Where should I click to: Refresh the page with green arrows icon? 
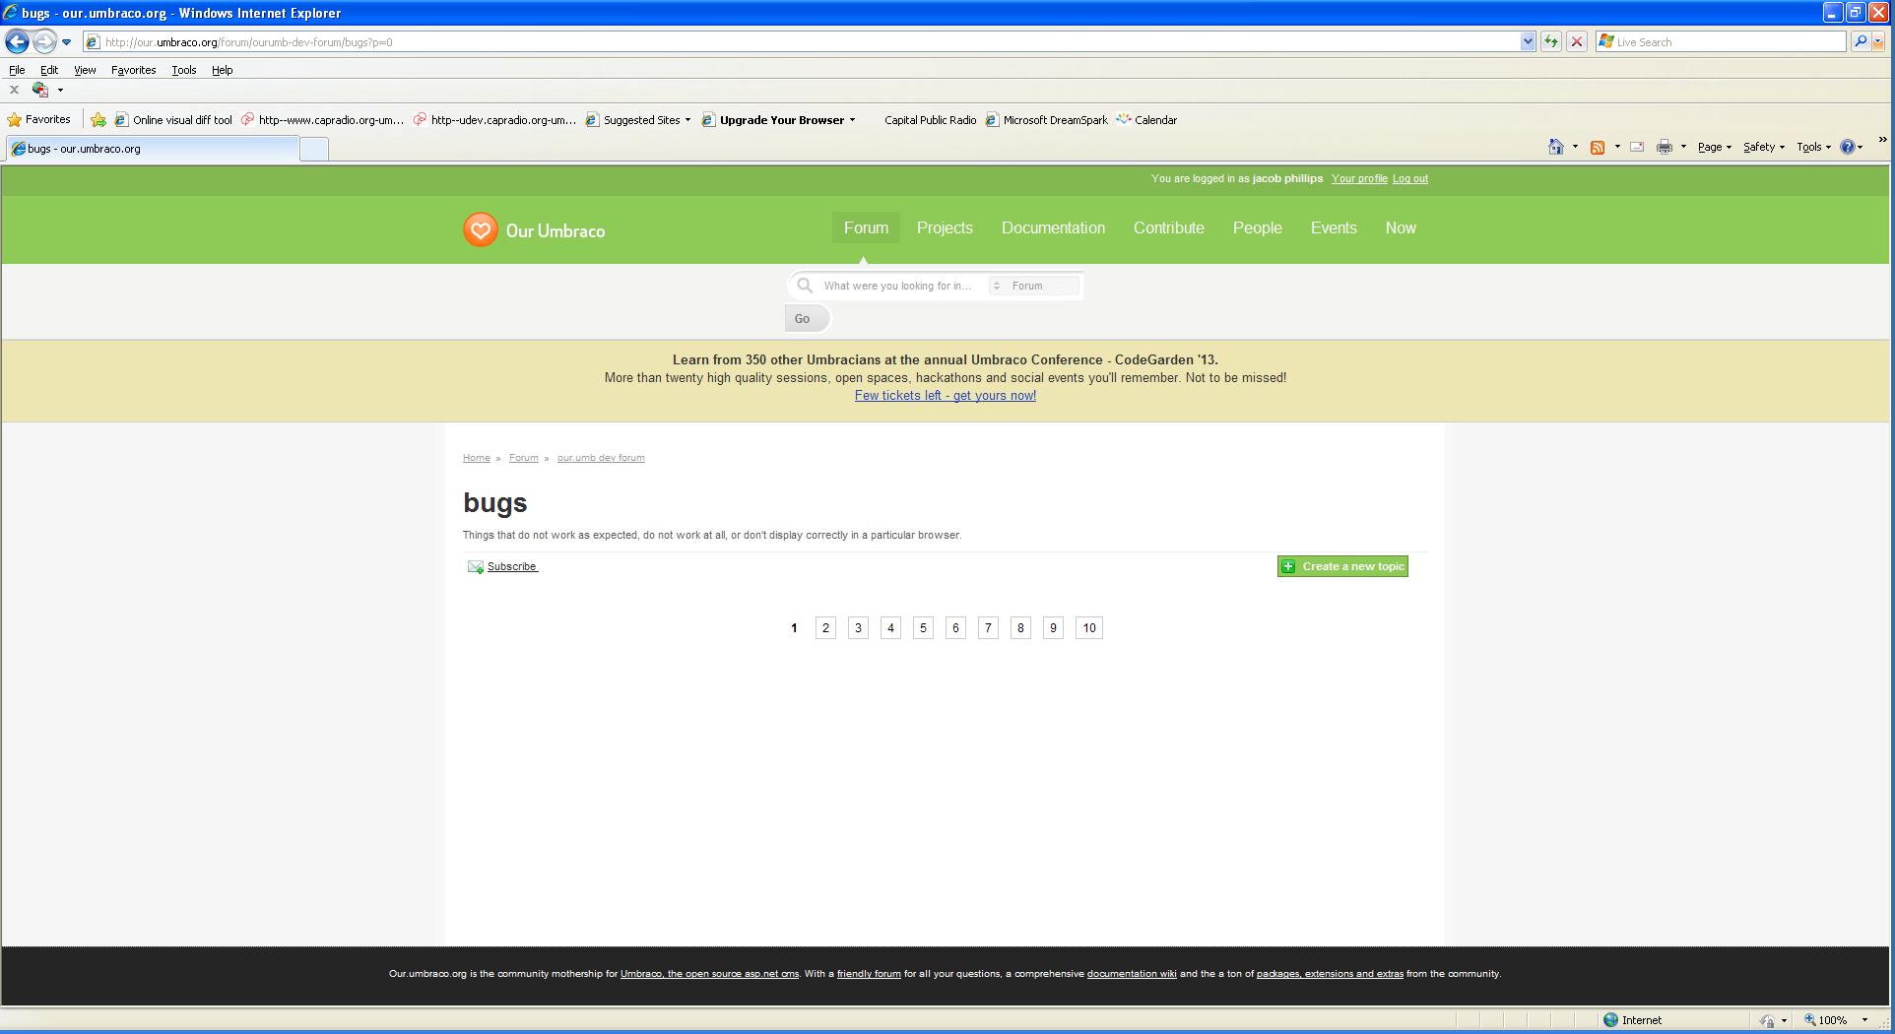[1551, 41]
